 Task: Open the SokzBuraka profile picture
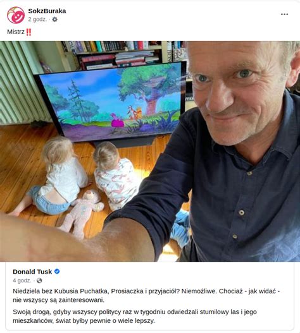click(16, 15)
